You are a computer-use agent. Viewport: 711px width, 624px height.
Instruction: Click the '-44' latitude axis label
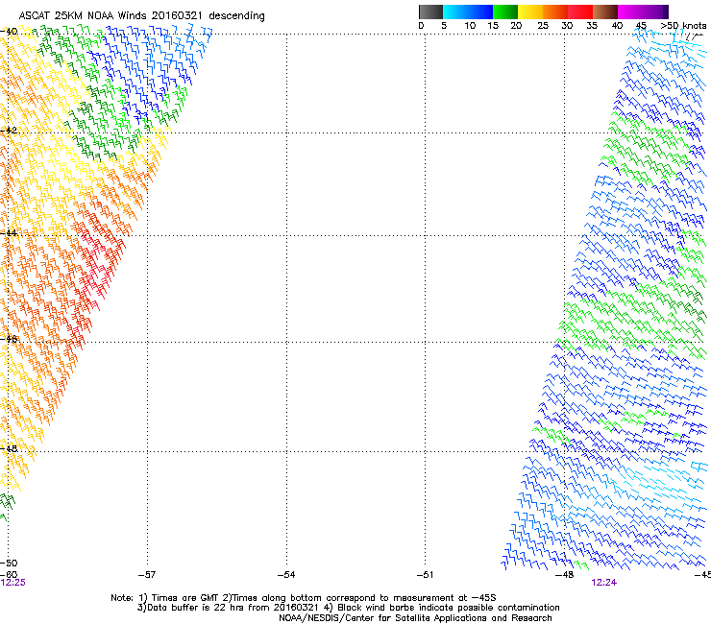(x=9, y=233)
